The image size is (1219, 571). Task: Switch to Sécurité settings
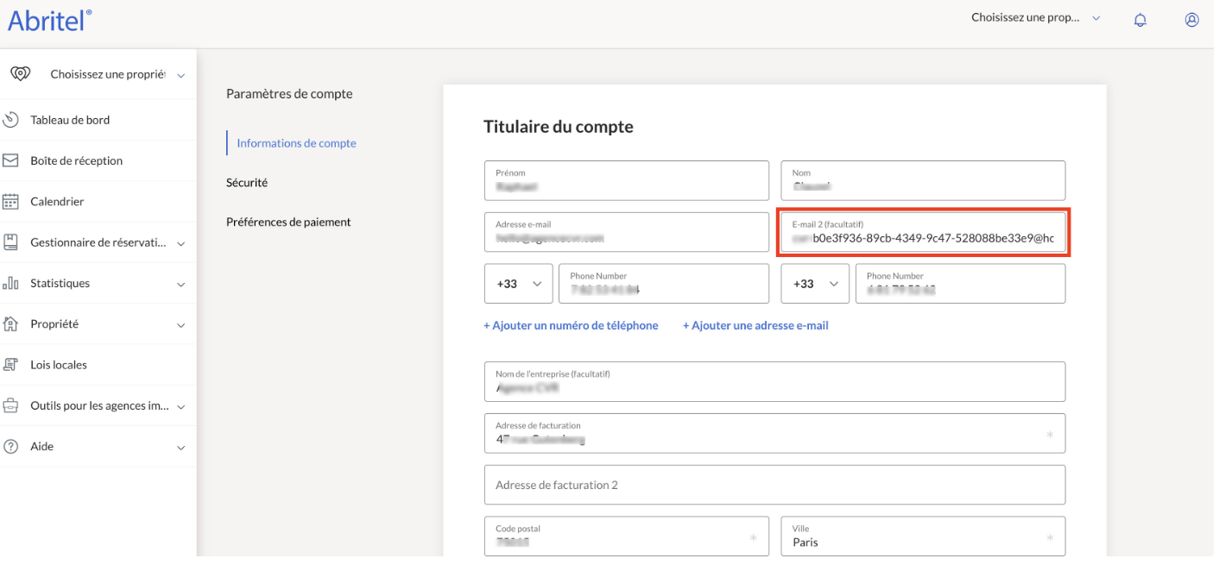[247, 183]
